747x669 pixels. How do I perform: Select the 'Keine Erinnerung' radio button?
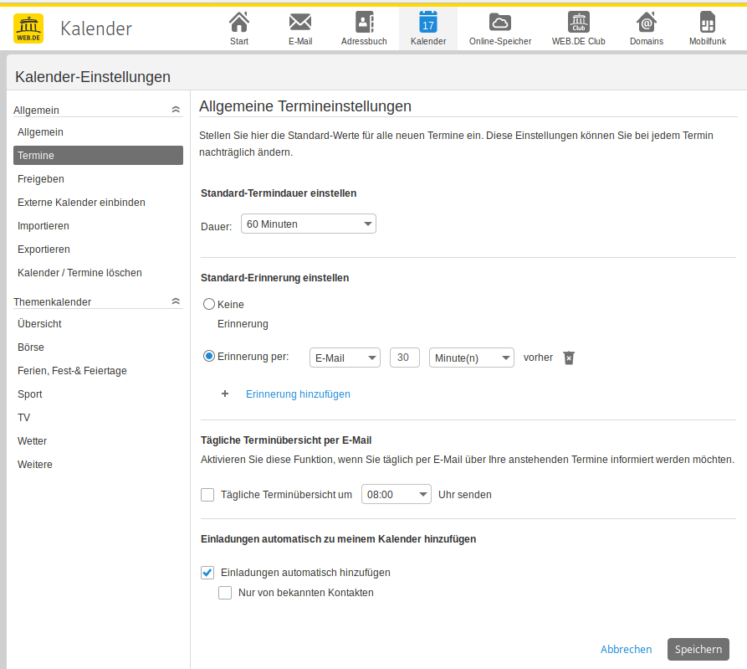pyautogui.click(x=209, y=305)
